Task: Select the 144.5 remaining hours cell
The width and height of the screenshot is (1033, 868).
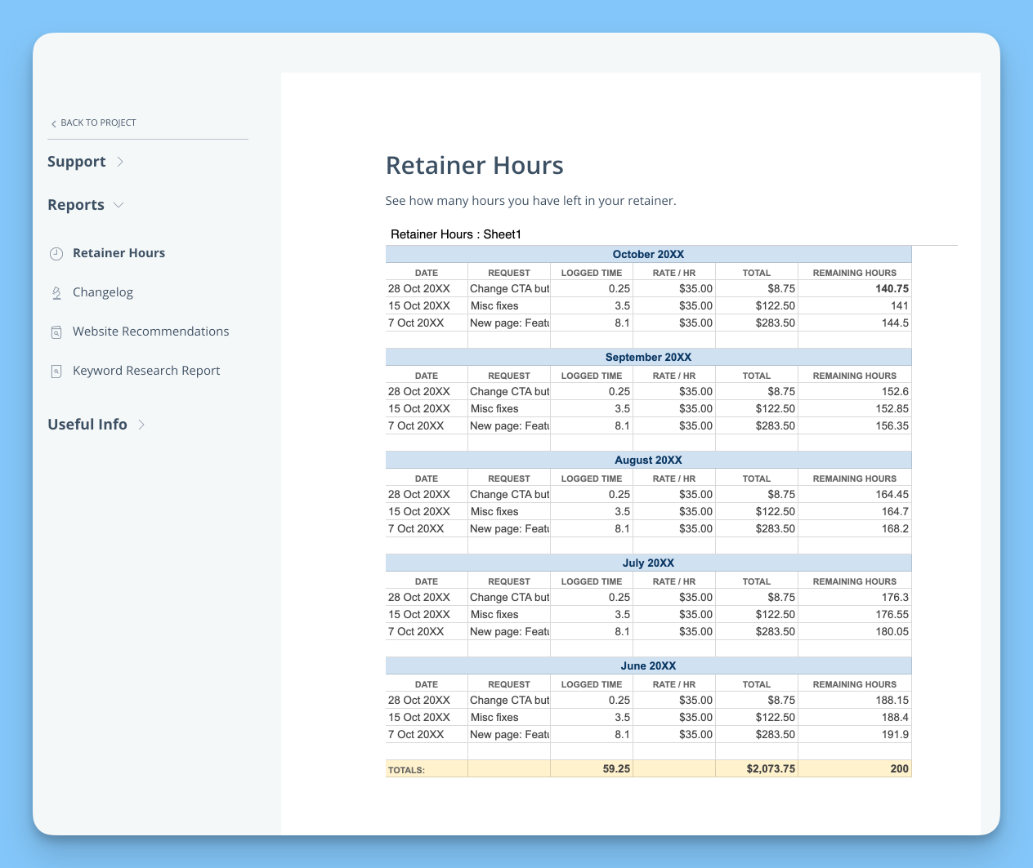Action: point(854,323)
